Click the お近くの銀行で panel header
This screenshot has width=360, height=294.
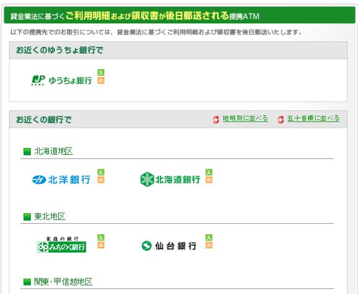178,120
